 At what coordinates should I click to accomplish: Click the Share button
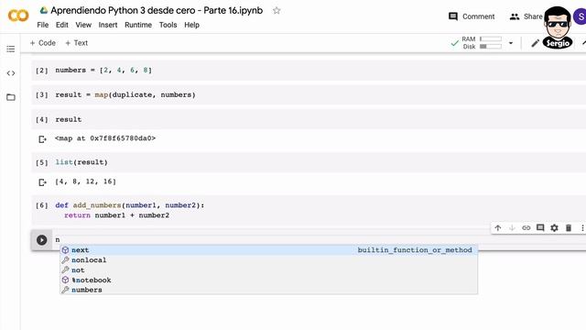526,16
